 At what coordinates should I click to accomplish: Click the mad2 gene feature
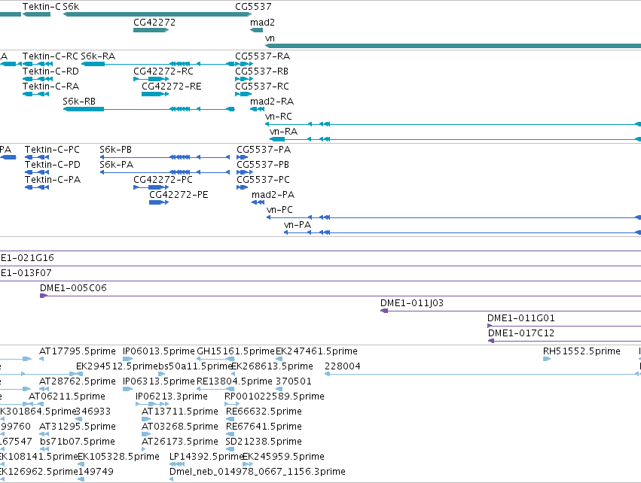(x=256, y=30)
